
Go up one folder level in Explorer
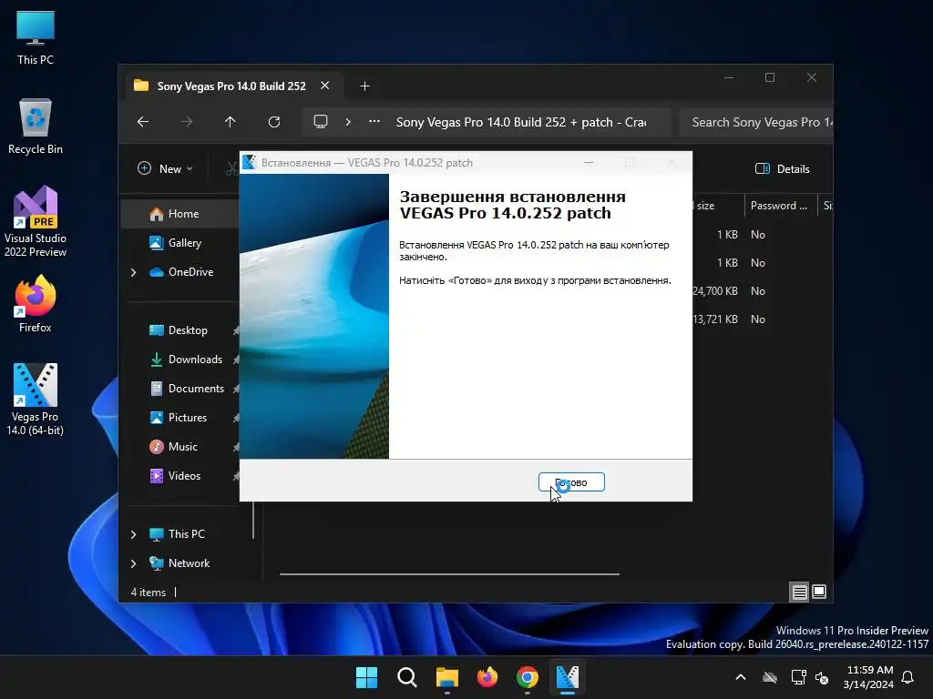click(x=231, y=122)
